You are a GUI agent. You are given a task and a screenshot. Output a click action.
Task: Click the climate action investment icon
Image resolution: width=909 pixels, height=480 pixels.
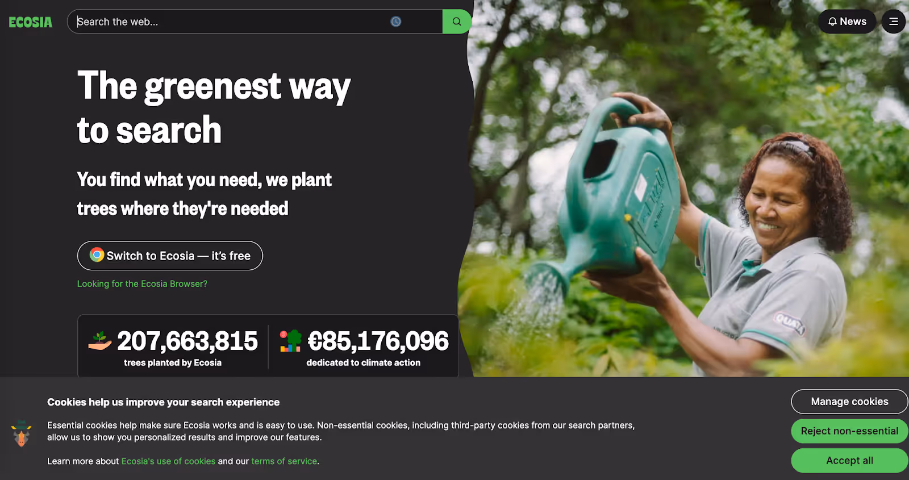pos(290,341)
